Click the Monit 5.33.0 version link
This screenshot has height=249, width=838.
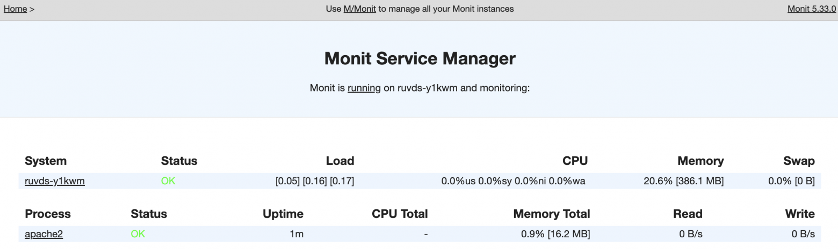[811, 9]
